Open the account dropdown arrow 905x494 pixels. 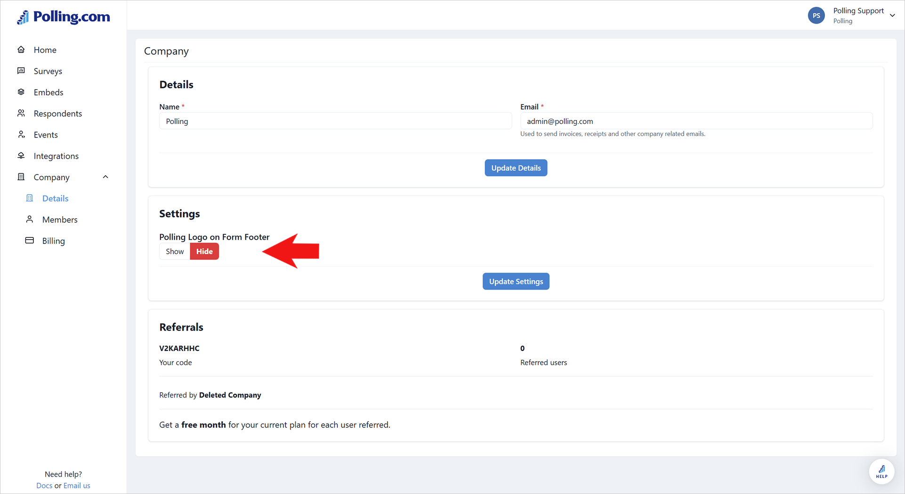click(892, 16)
